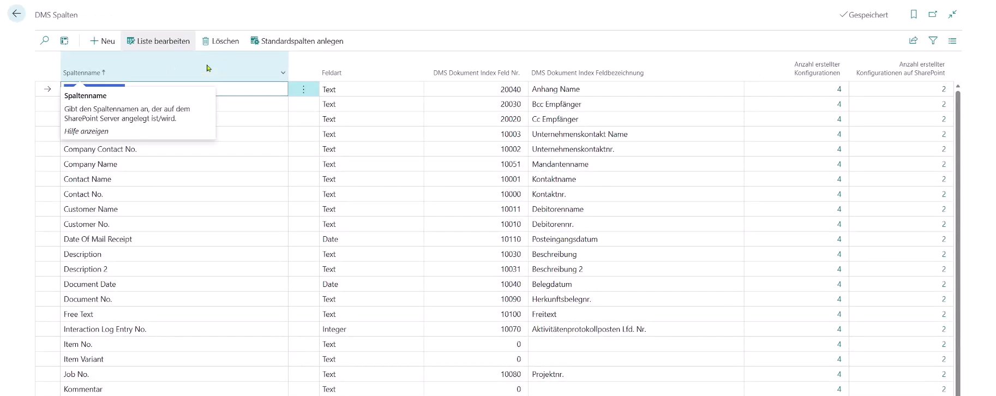Click the analysis view icon beside search
996x396 pixels.
click(64, 41)
